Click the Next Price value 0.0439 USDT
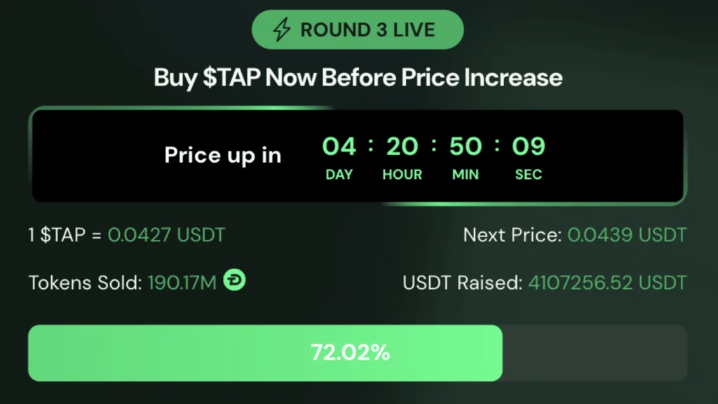718x404 pixels. click(x=626, y=235)
